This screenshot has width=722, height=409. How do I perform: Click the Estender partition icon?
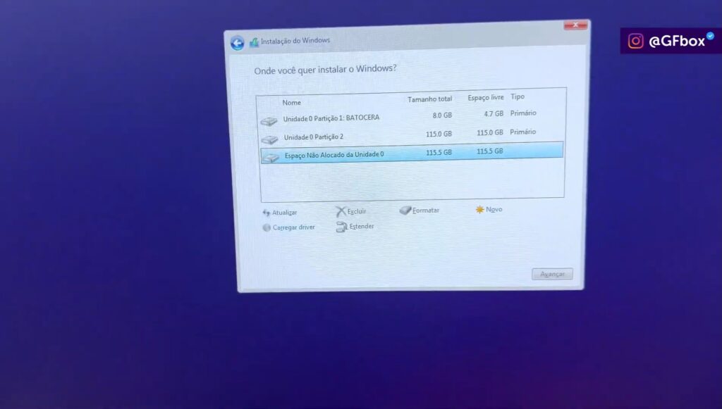click(341, 227)
